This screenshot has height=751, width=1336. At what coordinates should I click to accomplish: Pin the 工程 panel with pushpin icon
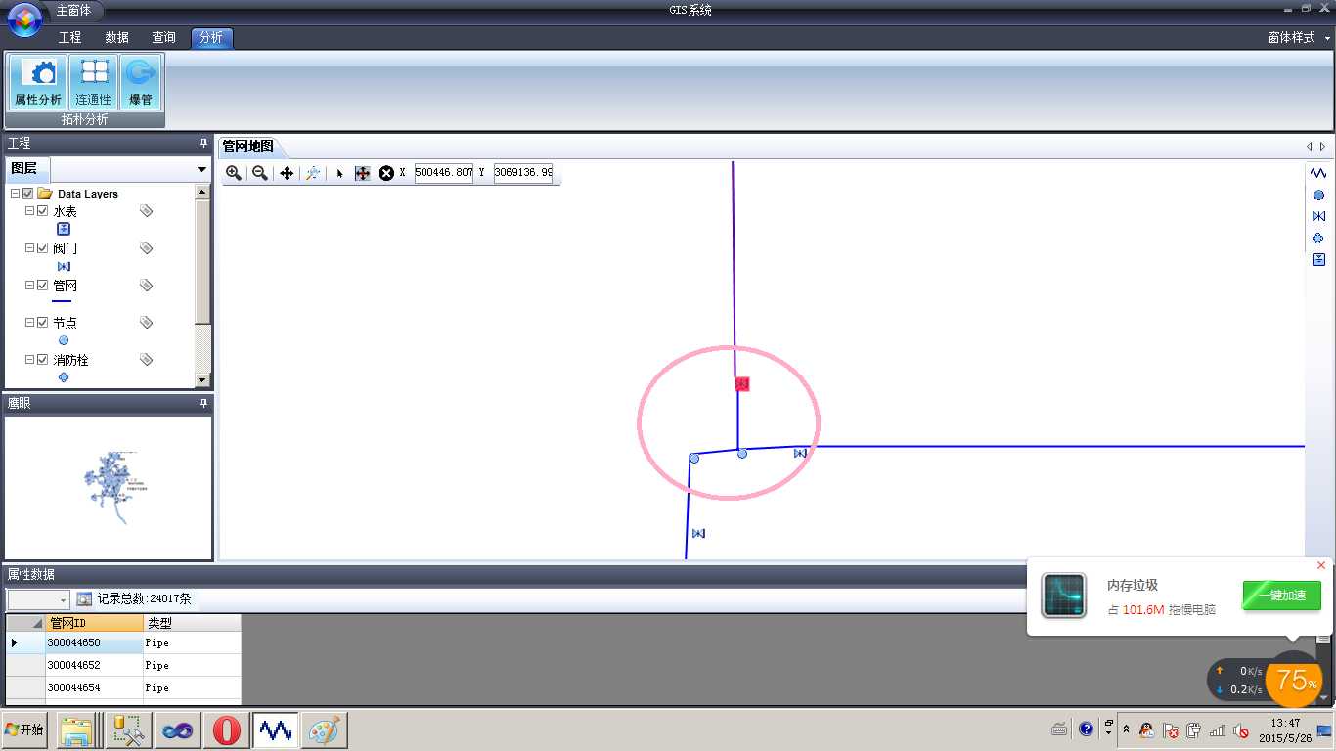(x=203, y=143)
